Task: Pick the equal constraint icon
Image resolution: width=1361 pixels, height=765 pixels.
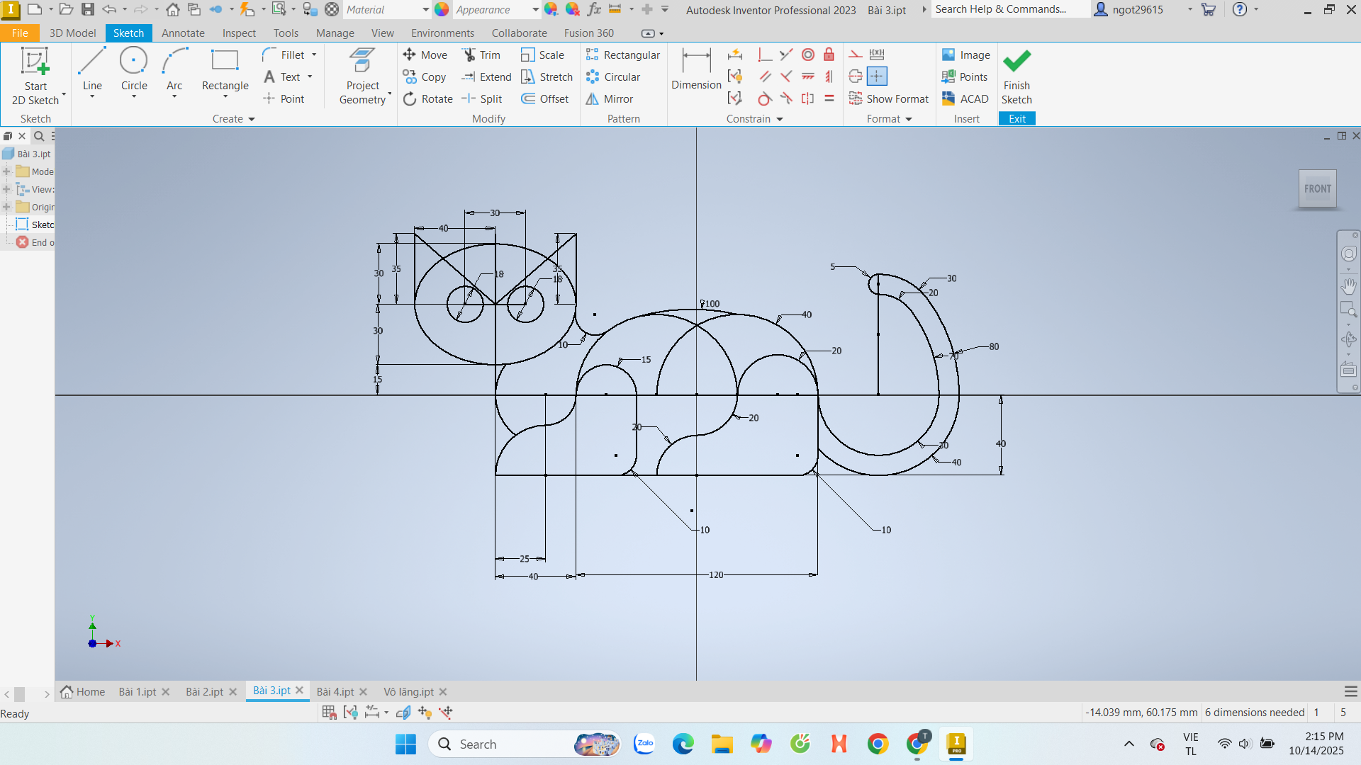Action: (x=829, y=99)
